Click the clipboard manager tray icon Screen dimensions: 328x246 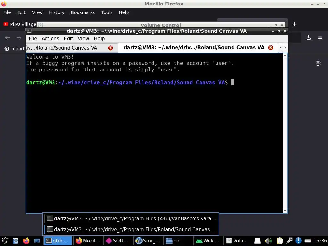pyautogui.click(x=280, y=241)
